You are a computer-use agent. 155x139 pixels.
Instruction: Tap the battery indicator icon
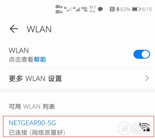(x=136, y=9)
